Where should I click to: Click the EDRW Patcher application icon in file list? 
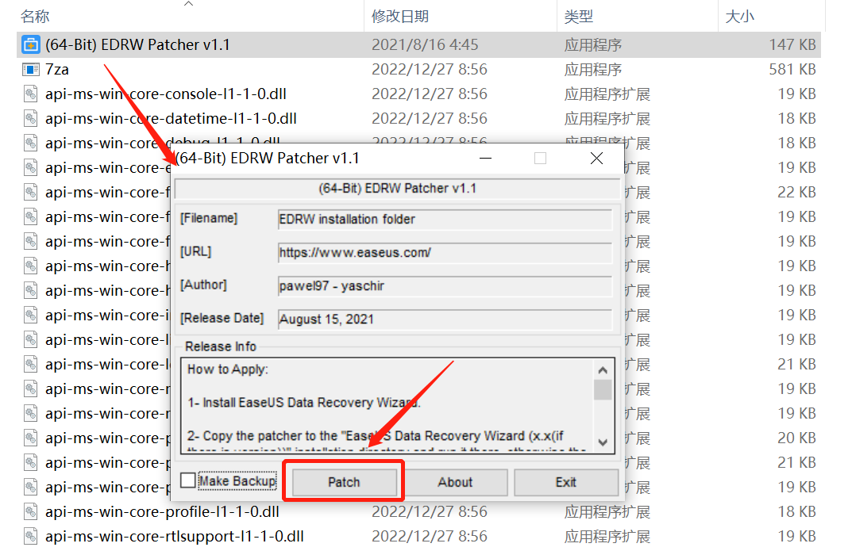tap(31, 45)
